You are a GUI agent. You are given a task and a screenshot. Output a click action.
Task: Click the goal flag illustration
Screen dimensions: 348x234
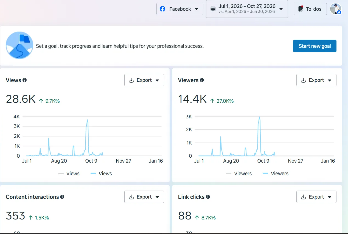click(19, 45)
